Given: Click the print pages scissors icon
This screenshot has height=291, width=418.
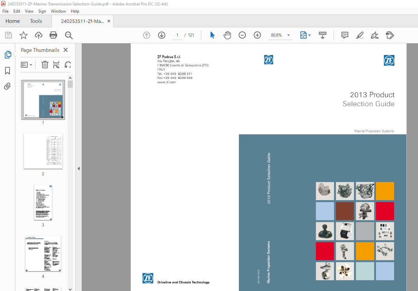Looking at the screenshot, I should [x=56, y=65].
